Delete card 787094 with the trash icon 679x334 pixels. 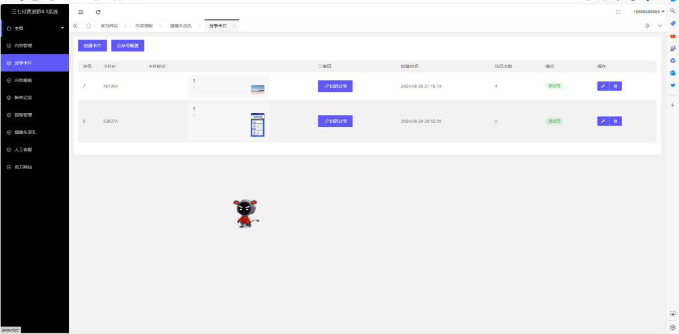coord(615,86)
